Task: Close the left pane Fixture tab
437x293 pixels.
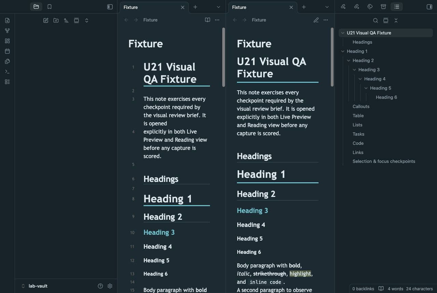Action: [183, 7]
